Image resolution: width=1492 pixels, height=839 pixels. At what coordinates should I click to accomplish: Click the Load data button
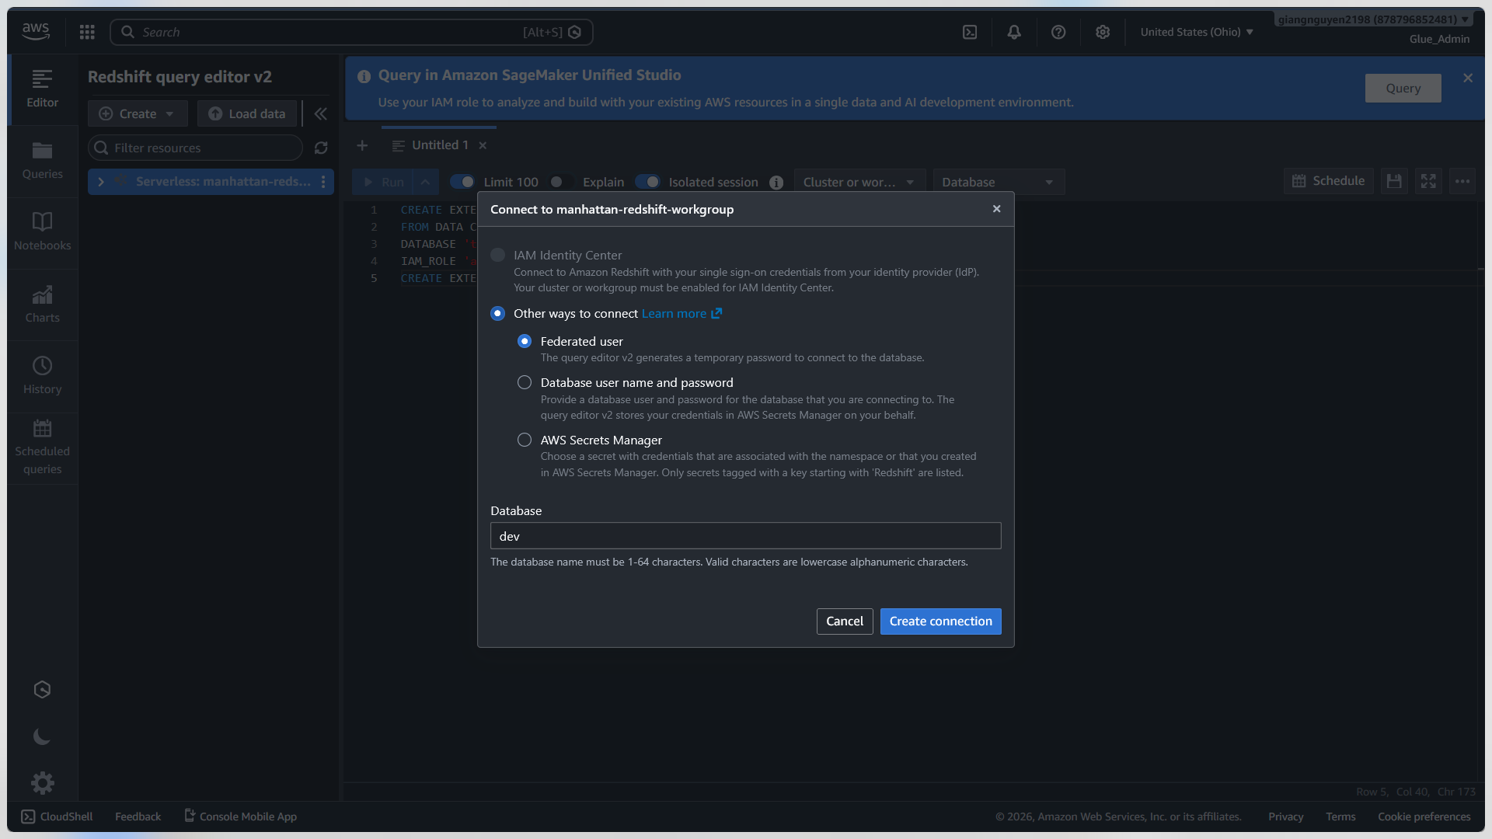247,113
